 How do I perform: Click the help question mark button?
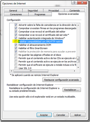click(74, 3)
